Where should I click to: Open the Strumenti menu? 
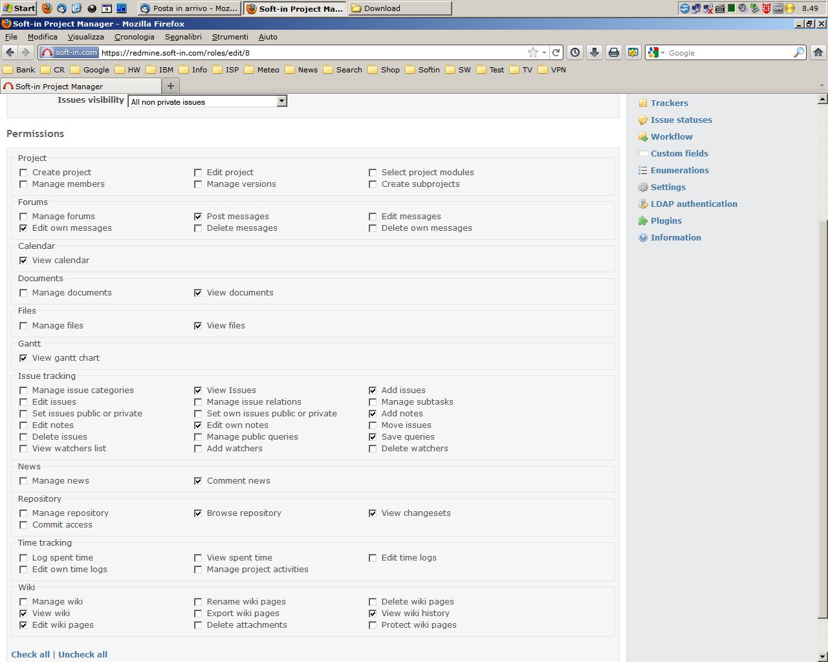click(230, 37)
